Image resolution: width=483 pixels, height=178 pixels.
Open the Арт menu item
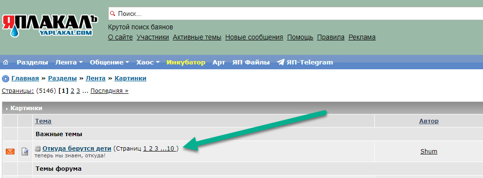(219, 63)
